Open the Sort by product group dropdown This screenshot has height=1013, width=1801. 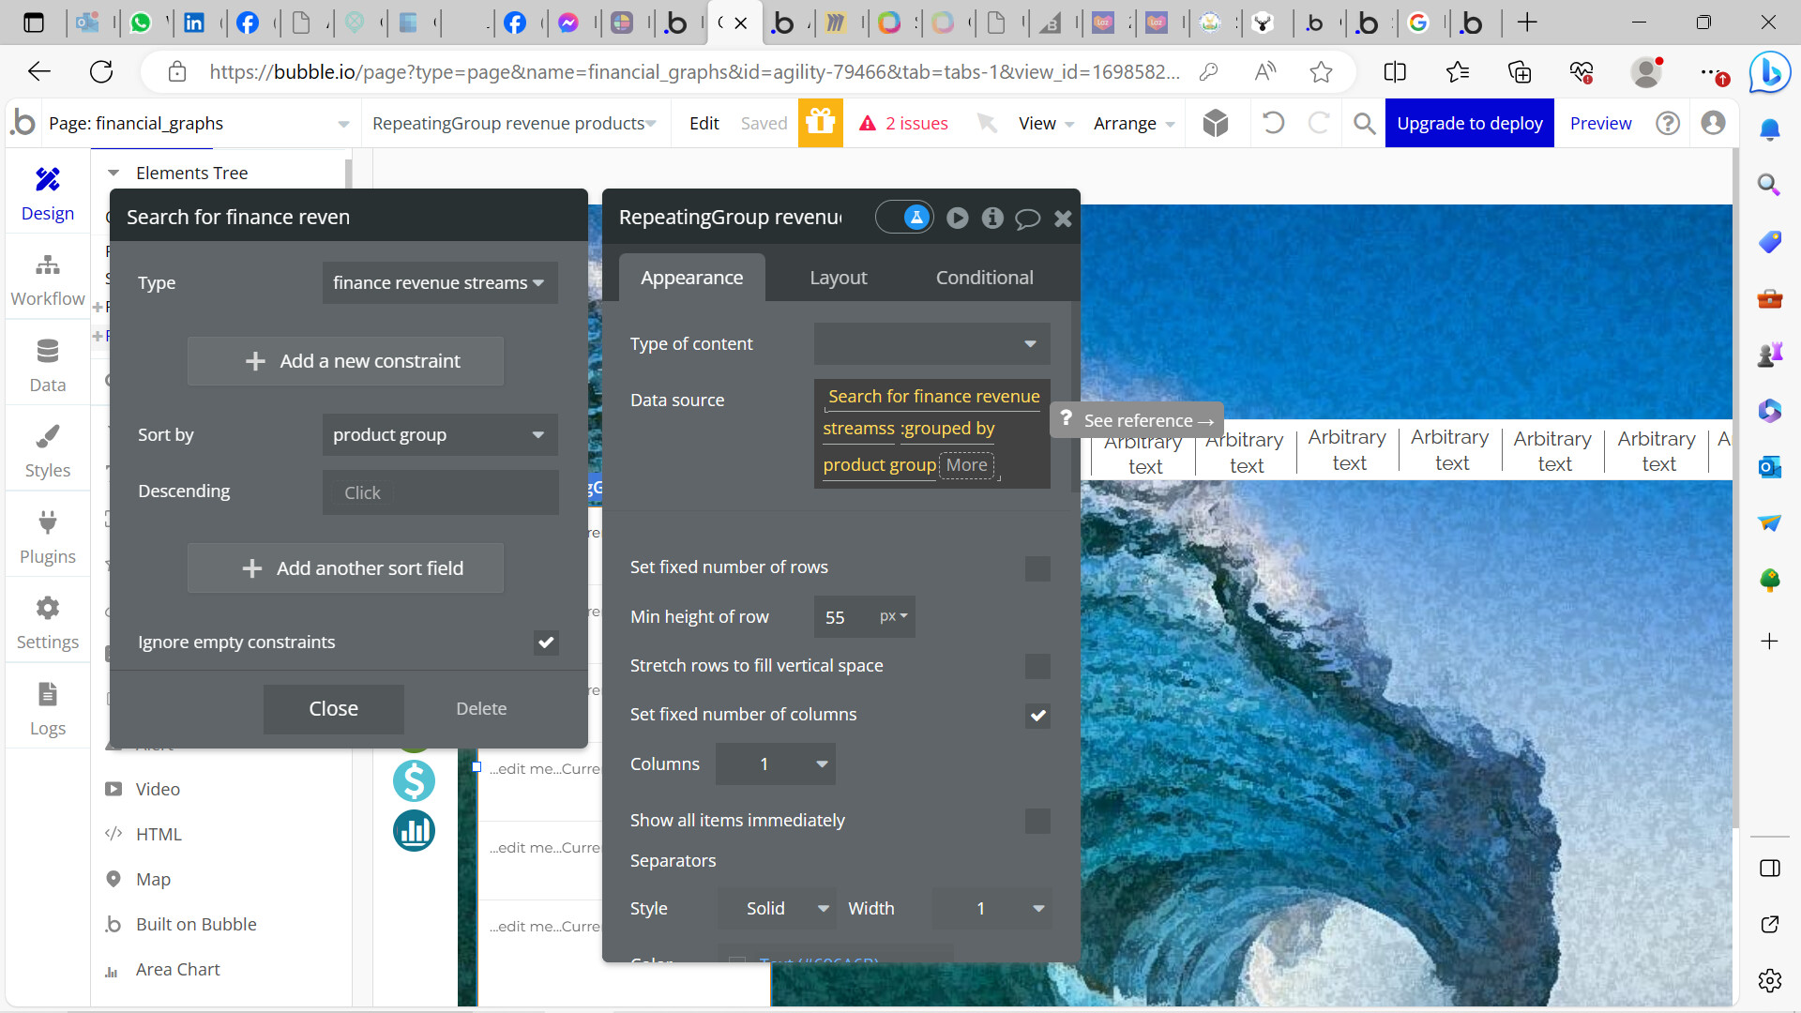[x=440, y=434]
